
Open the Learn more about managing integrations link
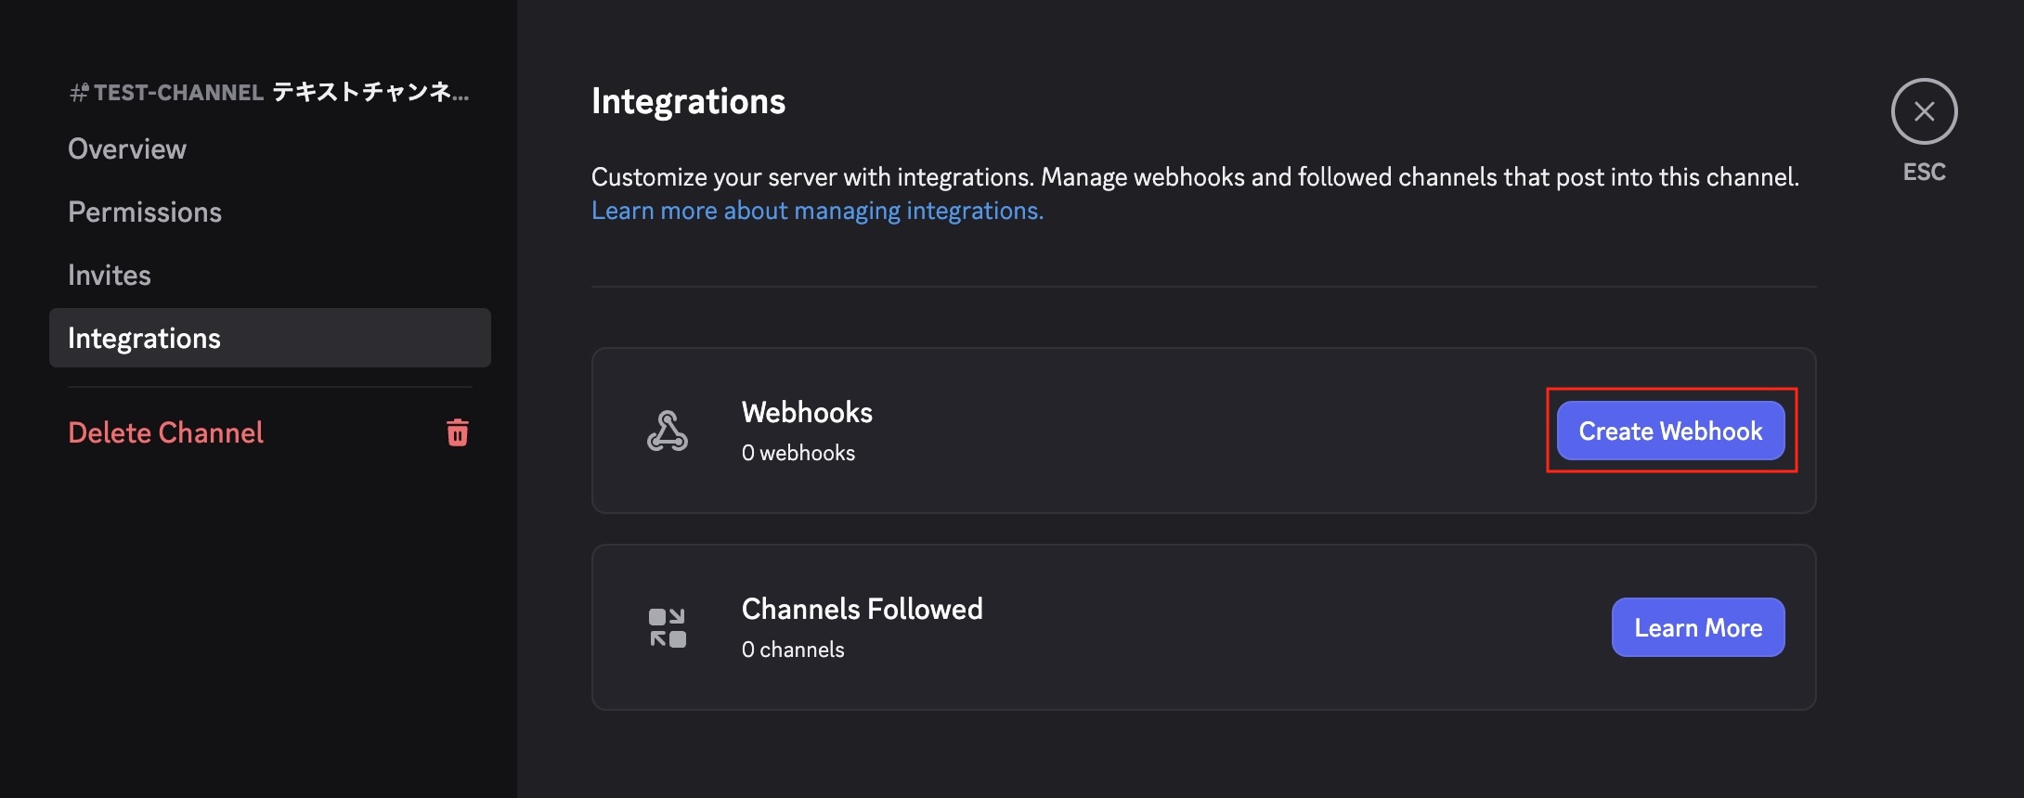click(817, 211)
